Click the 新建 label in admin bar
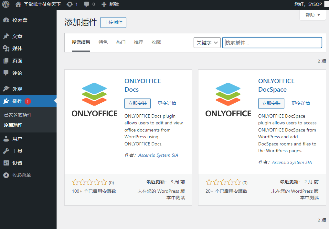The height and width of the screenshot is (229, 329). pyautogui.click(x=114, y=4)
